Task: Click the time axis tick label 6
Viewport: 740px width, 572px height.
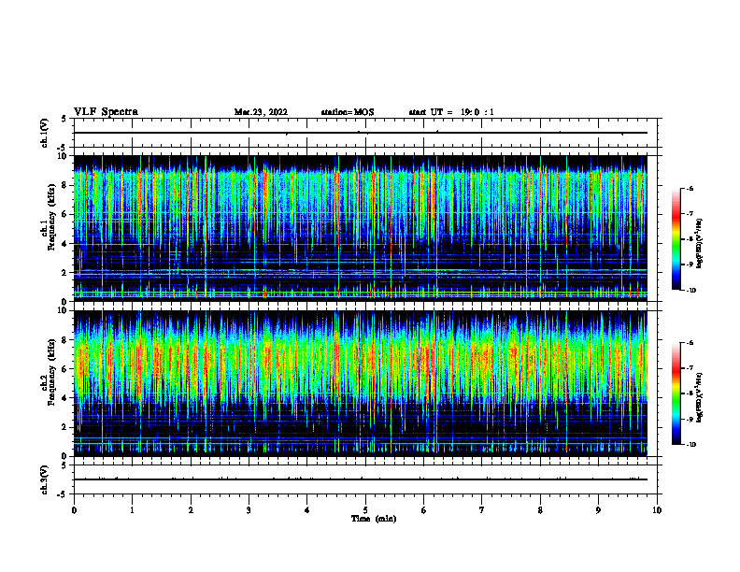Action: coord(423,510)
